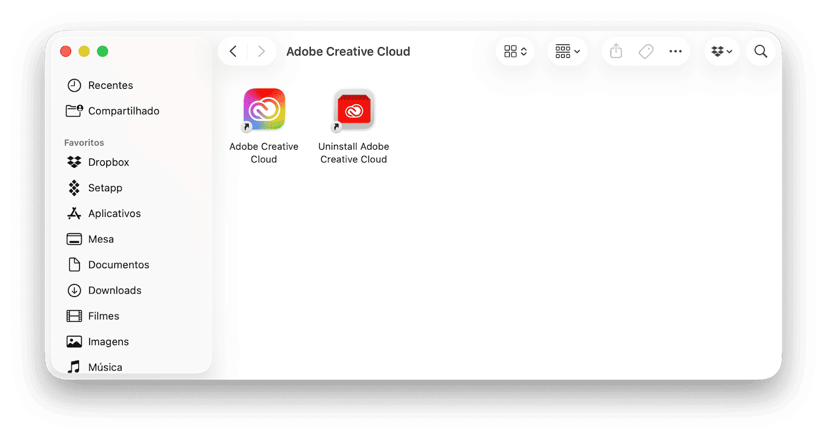Click the Adobe Creative Cloud window title
This screenshot has height=439, width=827.
pos(348,52)
